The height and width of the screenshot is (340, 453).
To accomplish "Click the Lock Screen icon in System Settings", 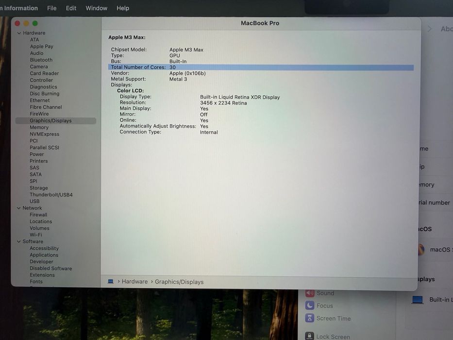I will 309,336.
